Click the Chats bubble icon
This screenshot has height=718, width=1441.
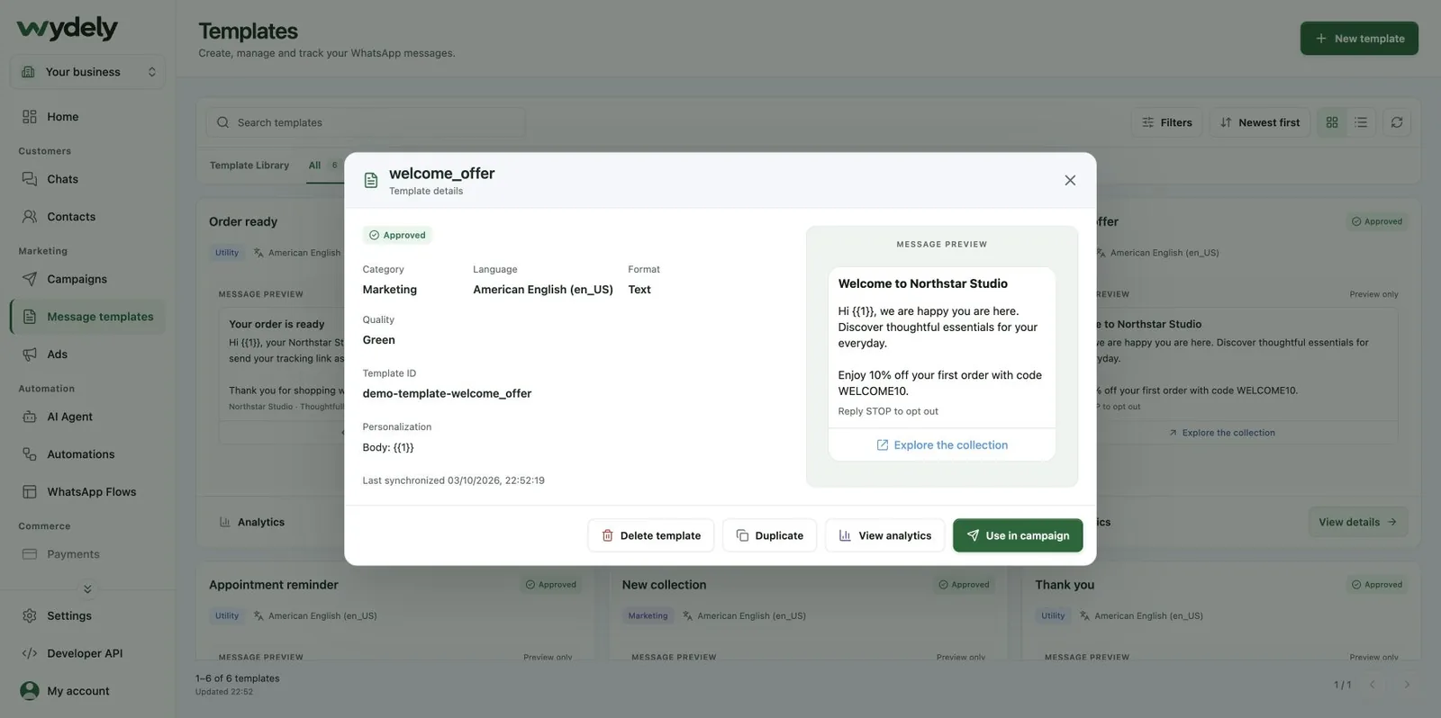tap(30, 179)
